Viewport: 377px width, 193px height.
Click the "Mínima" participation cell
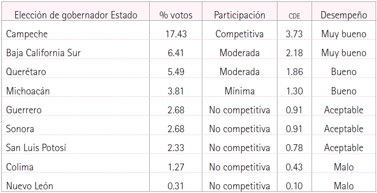point(239,91)
